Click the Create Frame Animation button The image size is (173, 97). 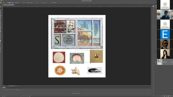[76, 93]
